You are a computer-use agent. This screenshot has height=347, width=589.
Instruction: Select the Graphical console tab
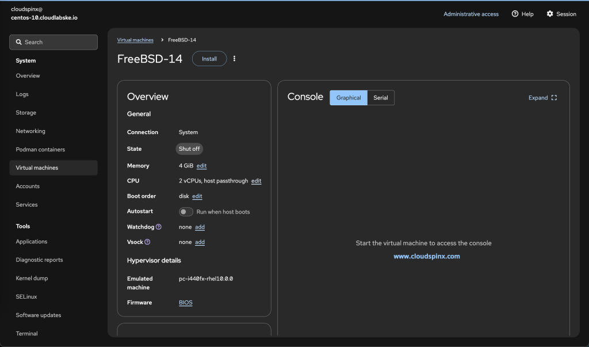click(348, 97)
